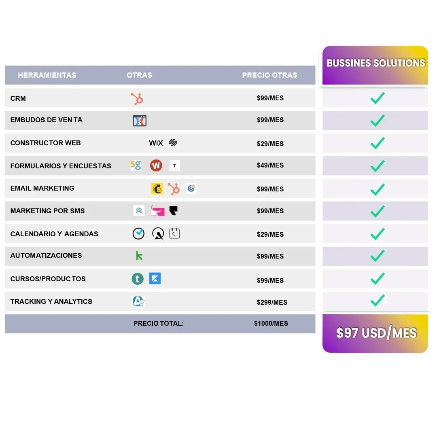Screen dimensions: 437x437
Task: Select the teal Teachable t icon
Action: 138,279
